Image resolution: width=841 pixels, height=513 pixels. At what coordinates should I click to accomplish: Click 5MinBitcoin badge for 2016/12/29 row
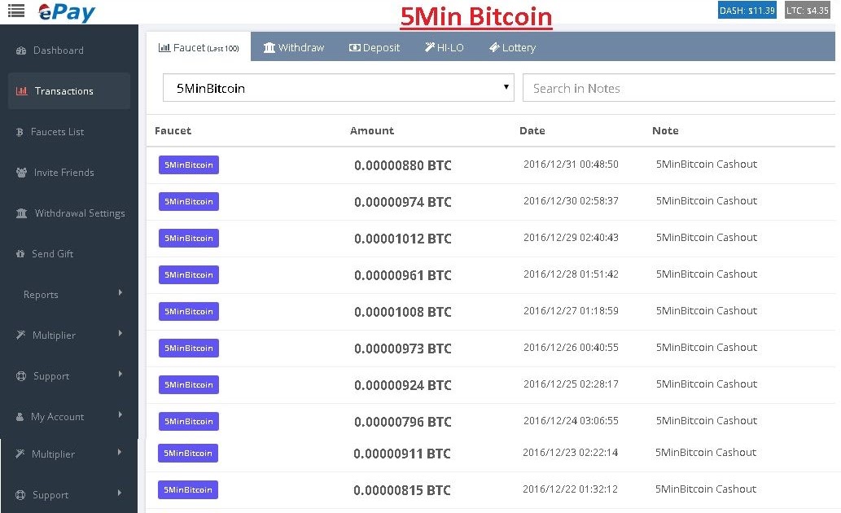(x=189, y=238)
